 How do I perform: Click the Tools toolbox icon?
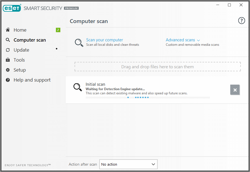[8, 60]
